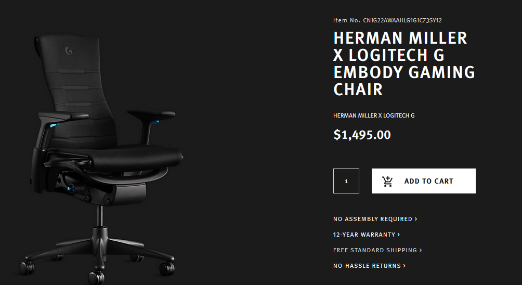Click chevron beside No Assembly Required
This screenshot has height=285, width=522.
click(x=416, y=219)
